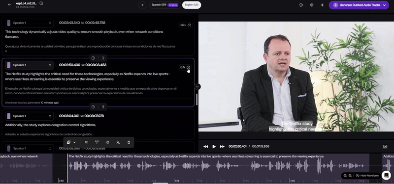The image size is (394, 184).
Task: Open the Speaker 1 dropdown for the 00:02:43.340 segment
Action: tap(30, 23)
